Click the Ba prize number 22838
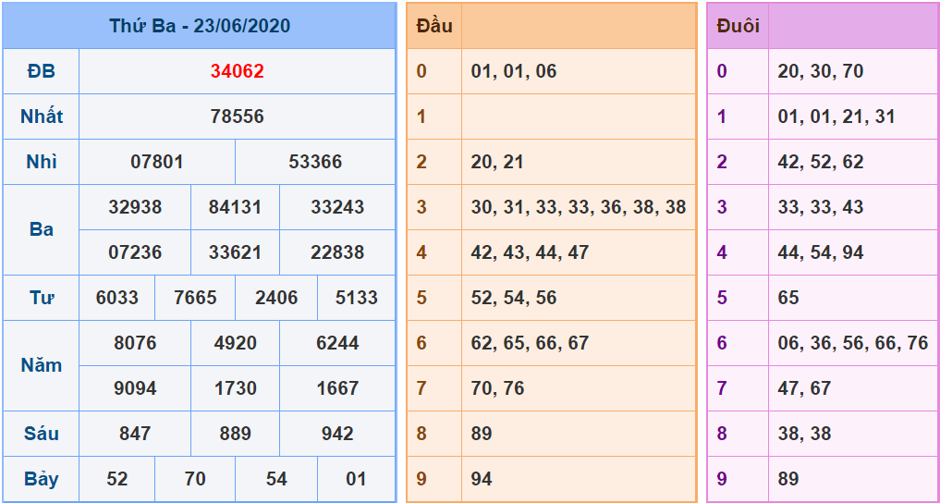The image size is (940, 503). pyautogui.click(x=337, y=252)
